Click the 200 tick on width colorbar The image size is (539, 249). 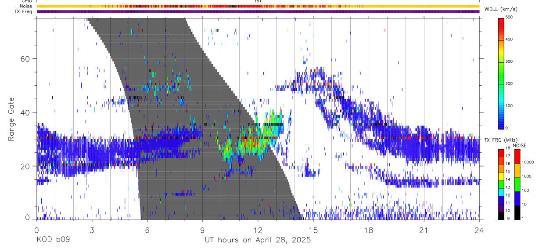pos(510,83)
